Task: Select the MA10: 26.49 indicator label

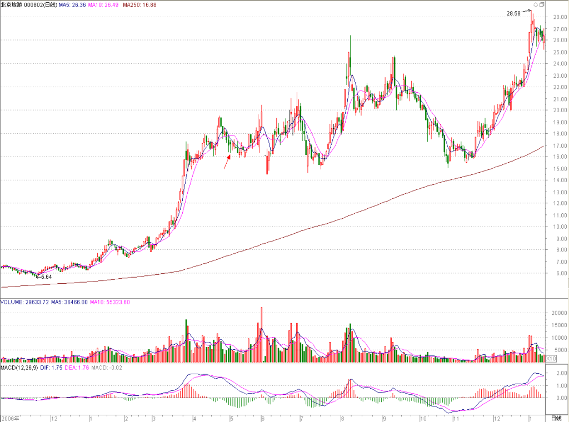Action: 103,5
